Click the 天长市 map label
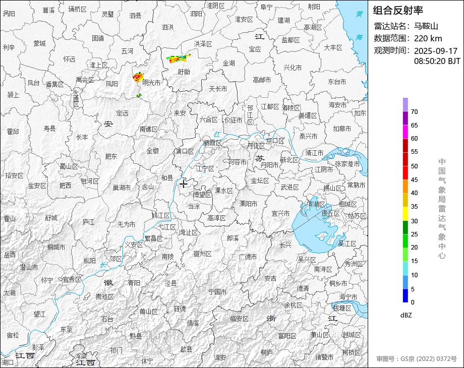The image size is (464, 368). pos(218,89)
